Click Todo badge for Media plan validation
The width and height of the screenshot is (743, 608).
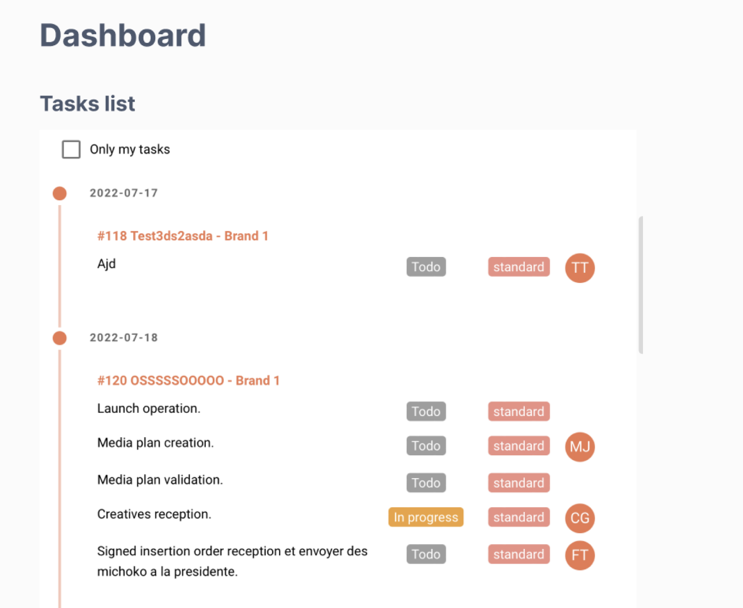[x=426, y=483]
